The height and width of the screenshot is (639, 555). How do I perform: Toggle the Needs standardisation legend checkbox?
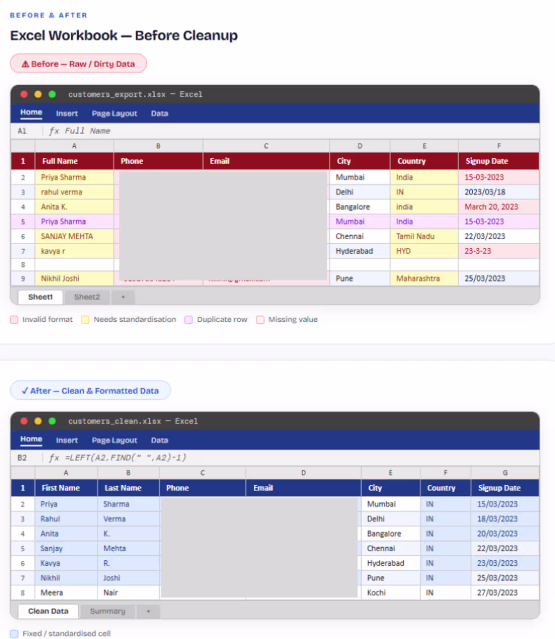pyautogui.click(x=85, y=319)
